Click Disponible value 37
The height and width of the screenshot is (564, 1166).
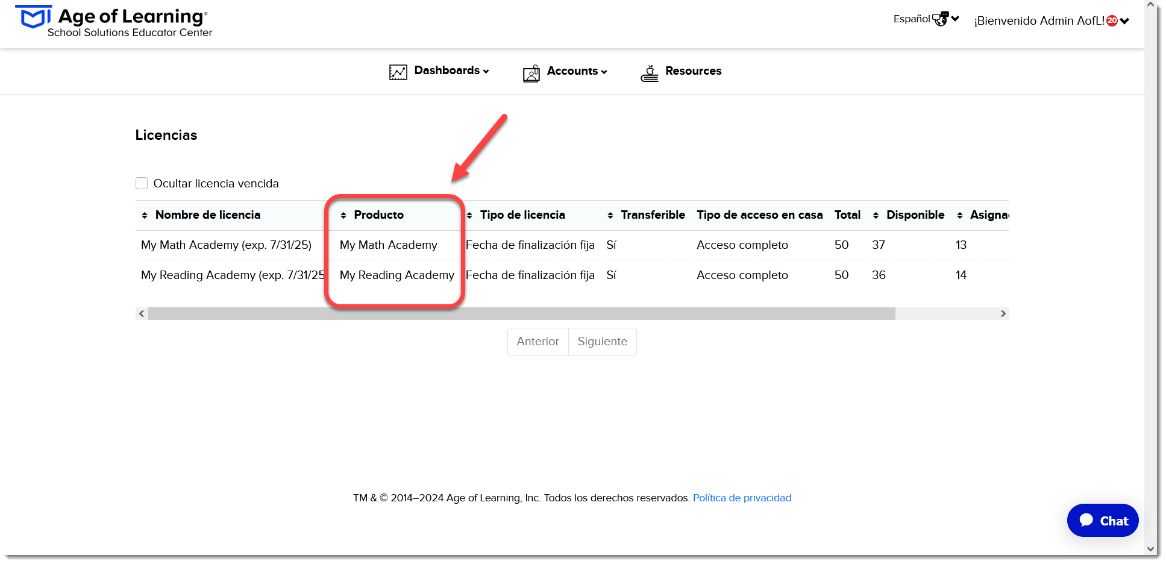coord(879,245)
